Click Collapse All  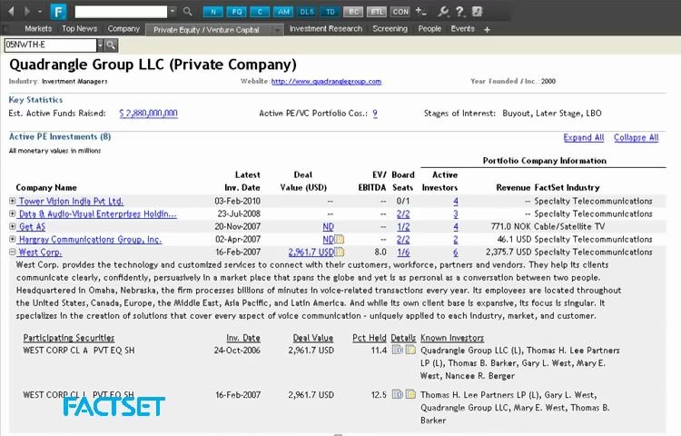637,138
